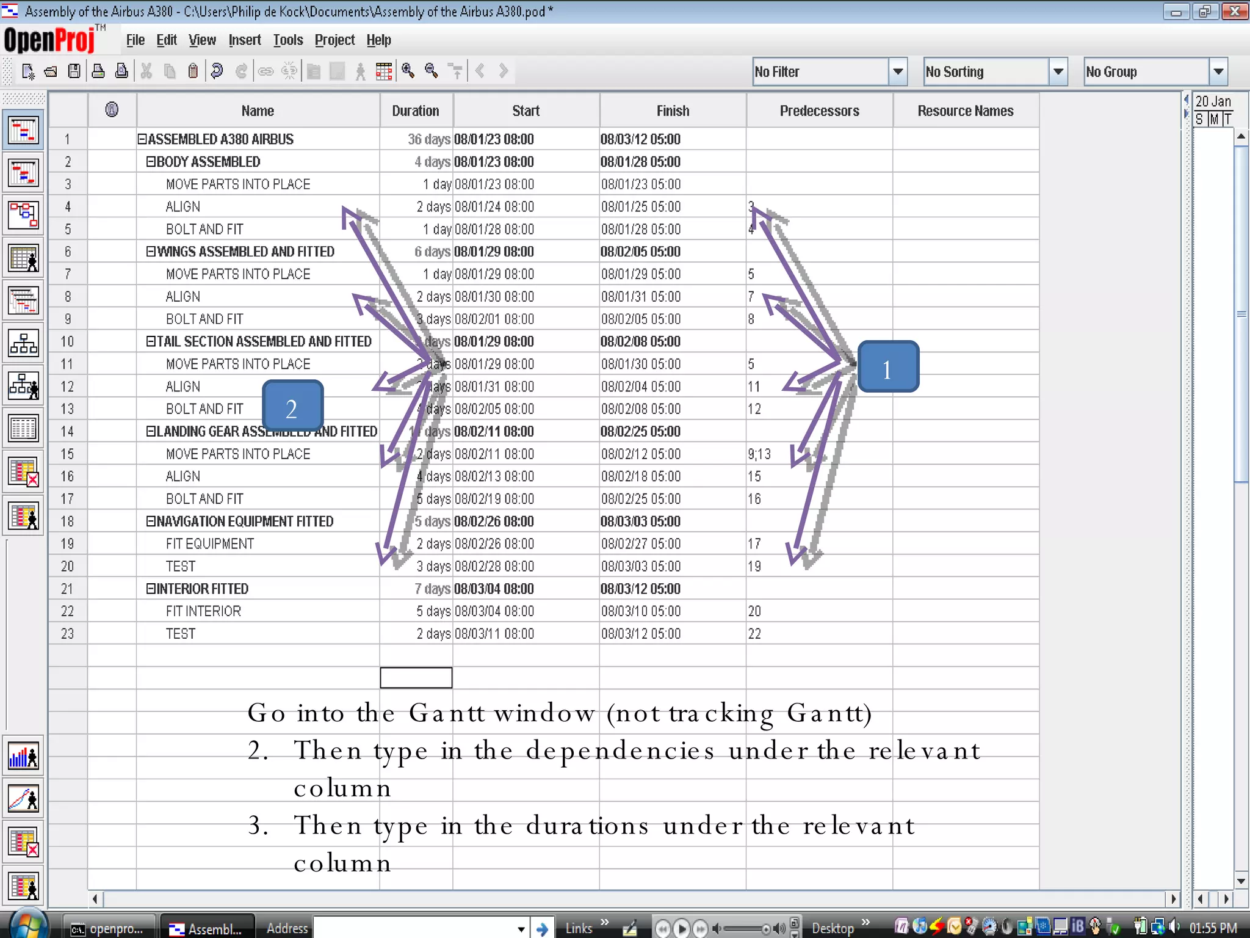Screen dimensions: 1250x938
Task: Click the New project toolbar icon
Action: point(28,71)
